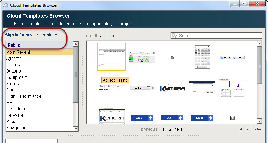Switch to large thumbnail view
Screen dimensions: 268x143
pyautogui.click(x=109, y=36)
